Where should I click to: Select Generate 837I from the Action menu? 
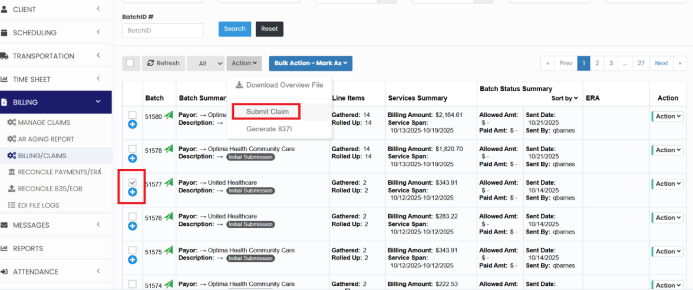click(x=270, y=129)
